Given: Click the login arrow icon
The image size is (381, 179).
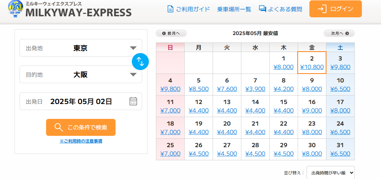Looking at the screenshot, I should click(x=322, y=9).
